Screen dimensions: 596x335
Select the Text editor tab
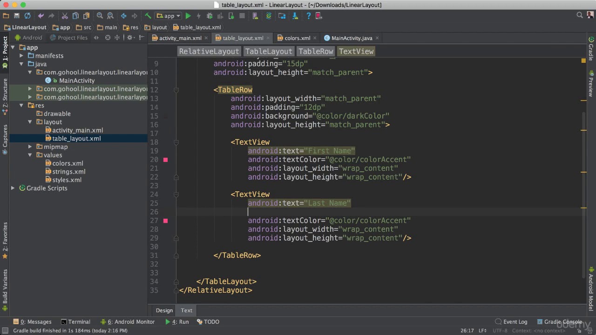point(187,310)
